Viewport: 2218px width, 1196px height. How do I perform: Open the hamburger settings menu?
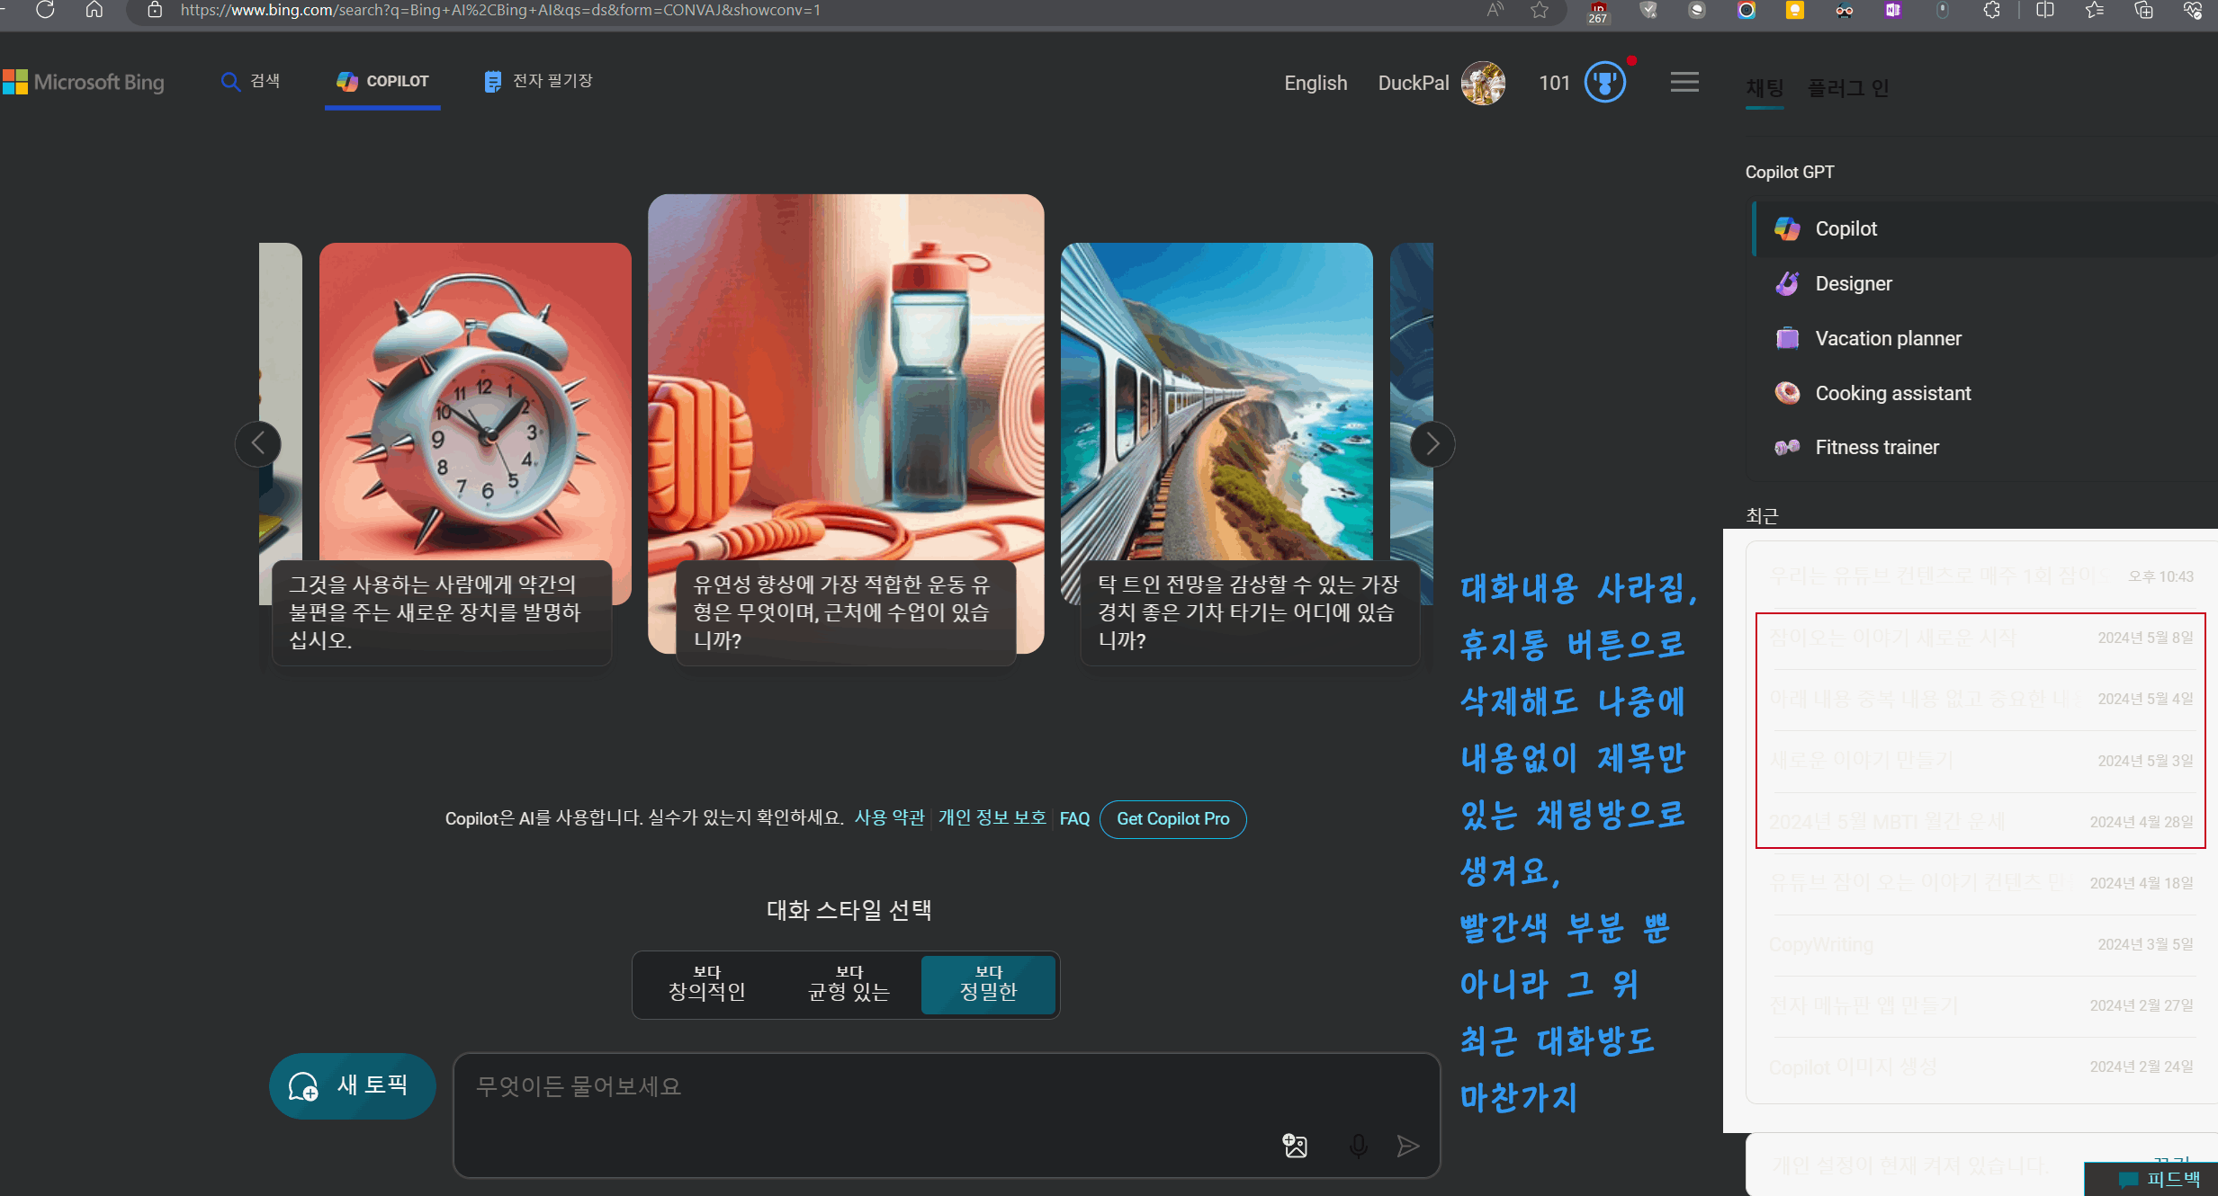tap(1684, 82)
